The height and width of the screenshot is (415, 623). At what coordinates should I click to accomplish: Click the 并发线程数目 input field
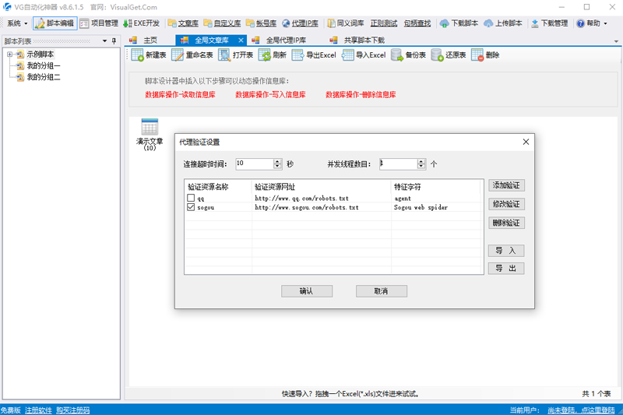coord(397,164)
